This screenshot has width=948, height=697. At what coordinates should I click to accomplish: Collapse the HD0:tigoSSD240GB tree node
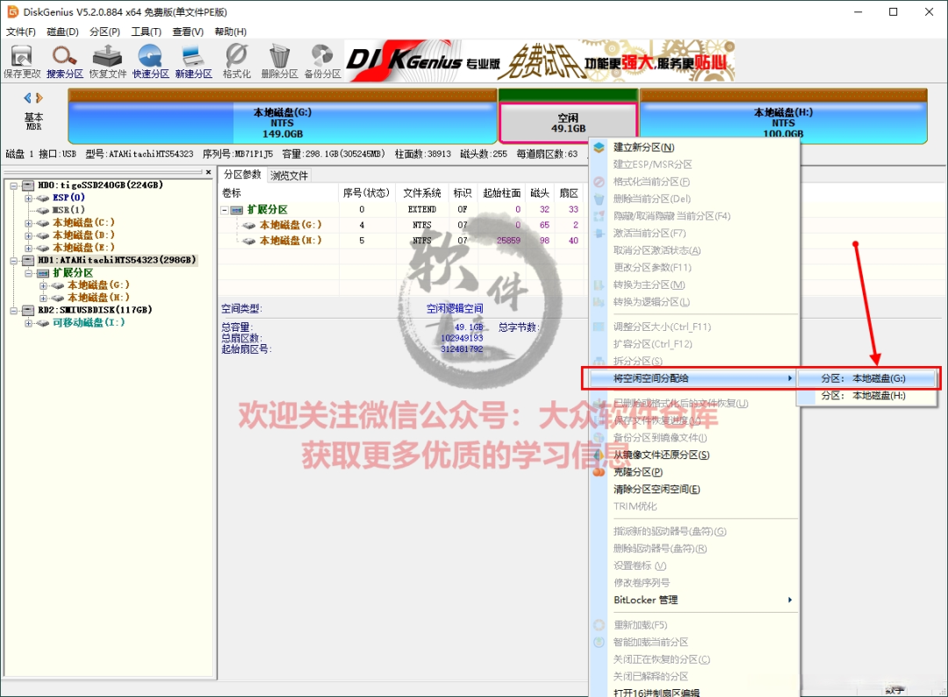[x=14, y=185]
